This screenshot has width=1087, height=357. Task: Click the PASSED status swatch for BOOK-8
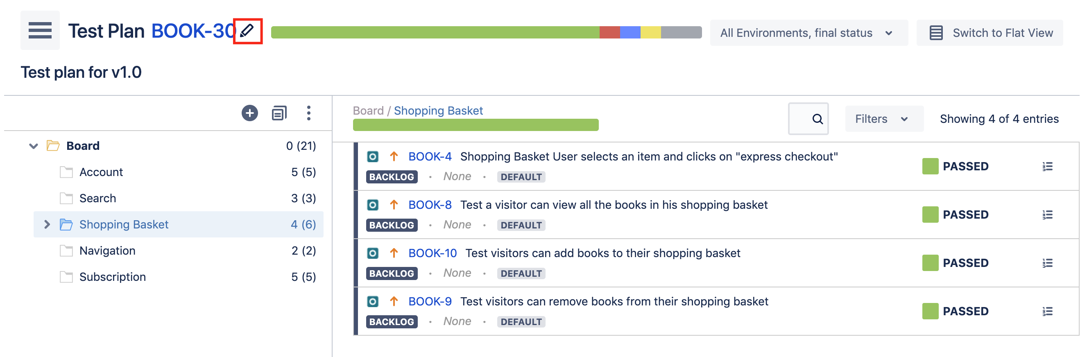(x=930, y=215)
